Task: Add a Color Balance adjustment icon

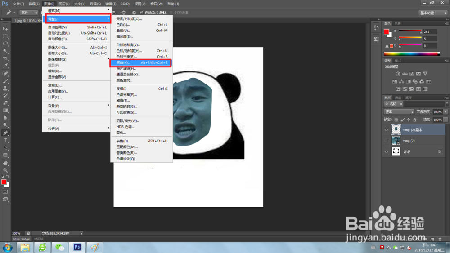Action: (x=401, y=81)
